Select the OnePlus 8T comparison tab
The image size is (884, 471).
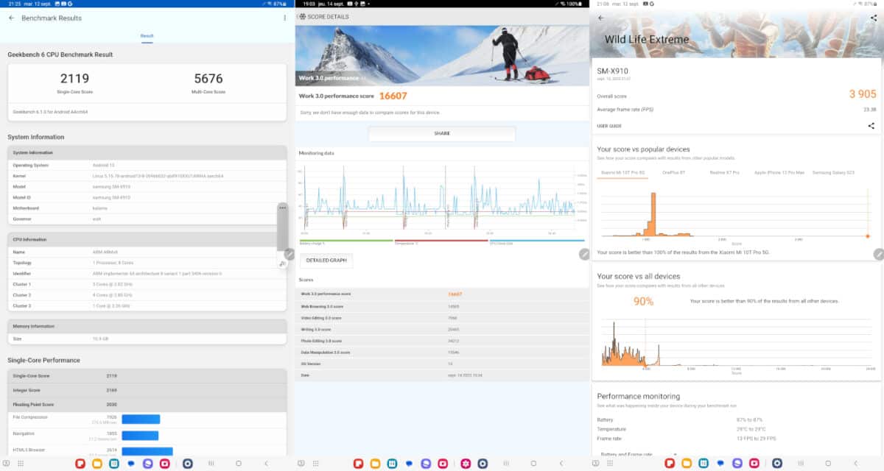673,172
